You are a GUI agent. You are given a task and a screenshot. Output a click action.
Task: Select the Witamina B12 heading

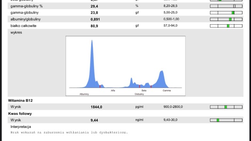coord(20,101)
